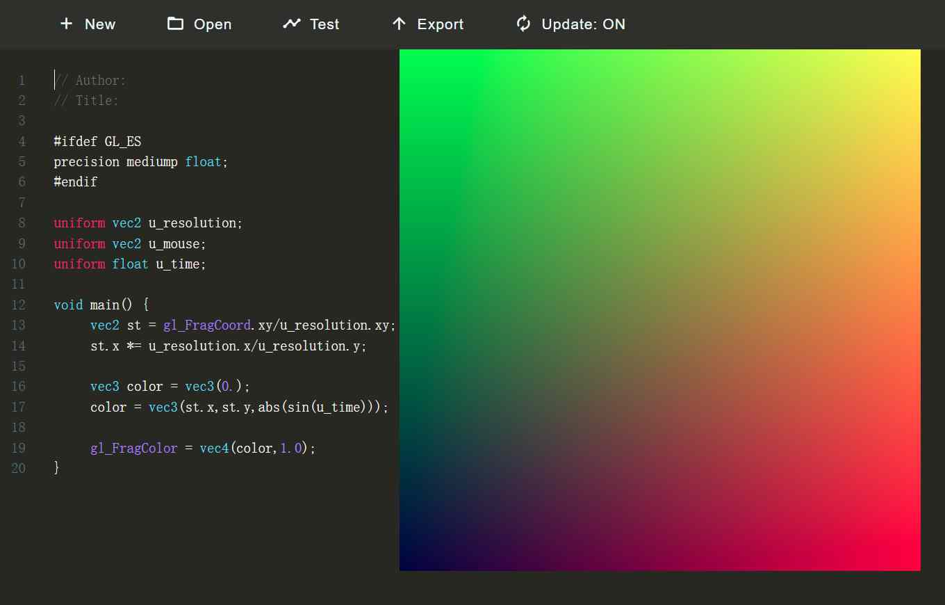Click the shader preview canvas
945x605 pixels.
(660, 310)
